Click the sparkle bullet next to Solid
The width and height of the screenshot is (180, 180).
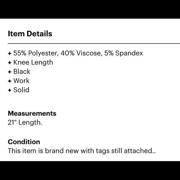tap(10, 90)
